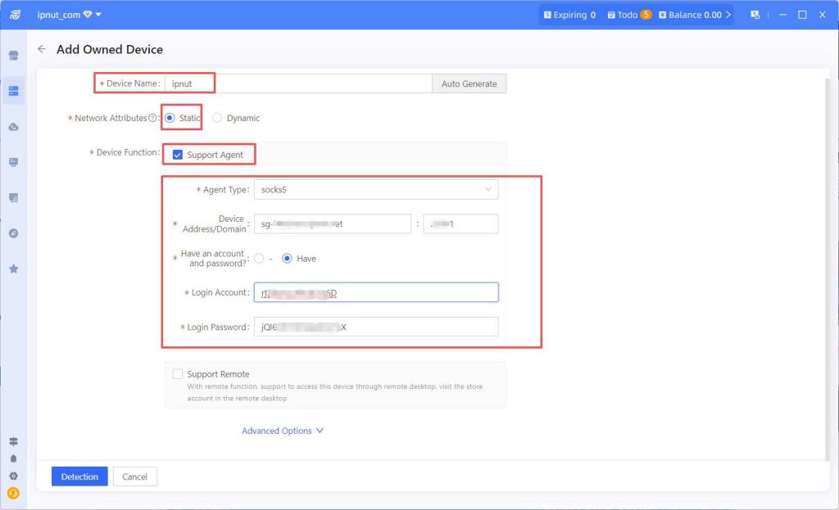
Task: Select the highlighted device list sidebar icon
Action: [x=13, y=91]
